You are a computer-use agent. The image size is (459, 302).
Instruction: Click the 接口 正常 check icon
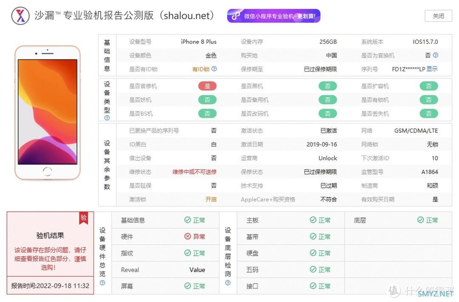click(x=313, y=286)
